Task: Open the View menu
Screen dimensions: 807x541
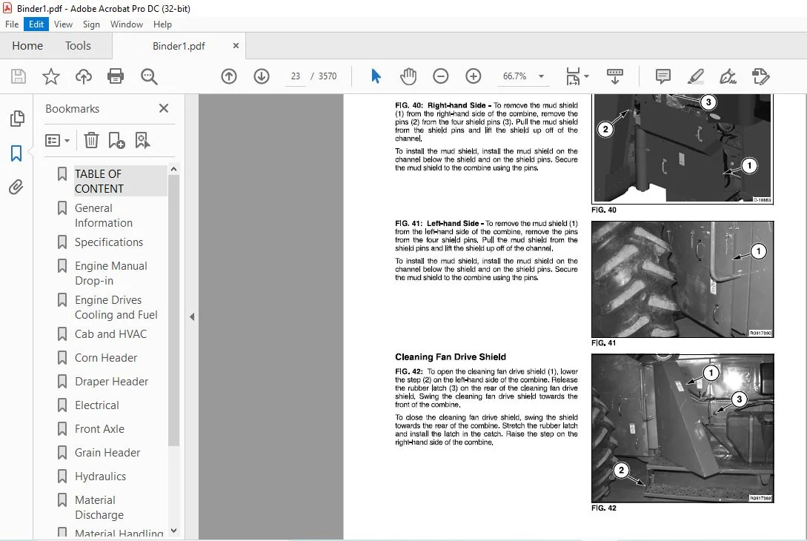Action: tap(63, 24)
